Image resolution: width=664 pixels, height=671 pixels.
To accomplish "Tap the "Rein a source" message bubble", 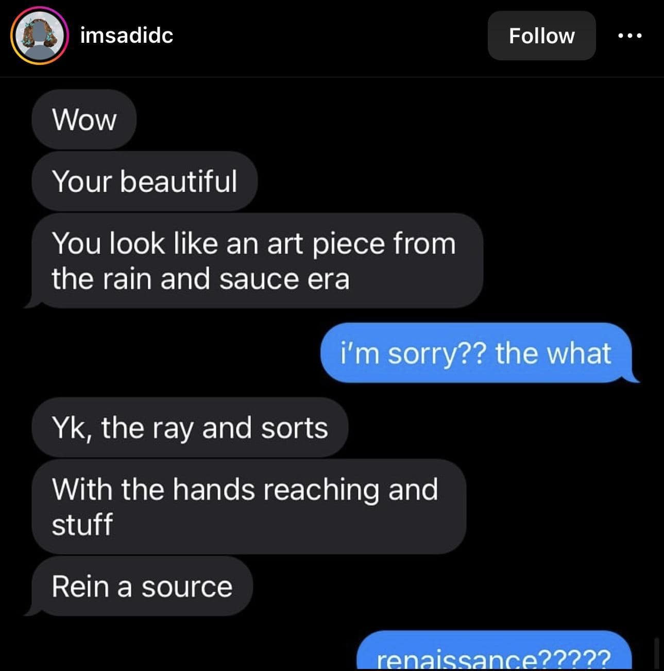I will pos(142,586).
